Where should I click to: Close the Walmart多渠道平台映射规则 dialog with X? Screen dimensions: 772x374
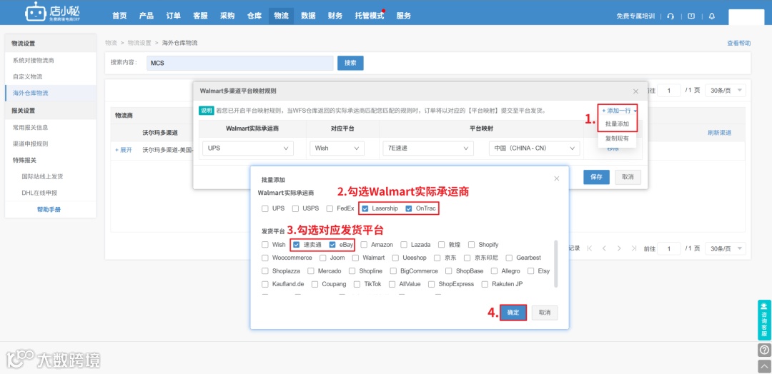tap(635, 91)
